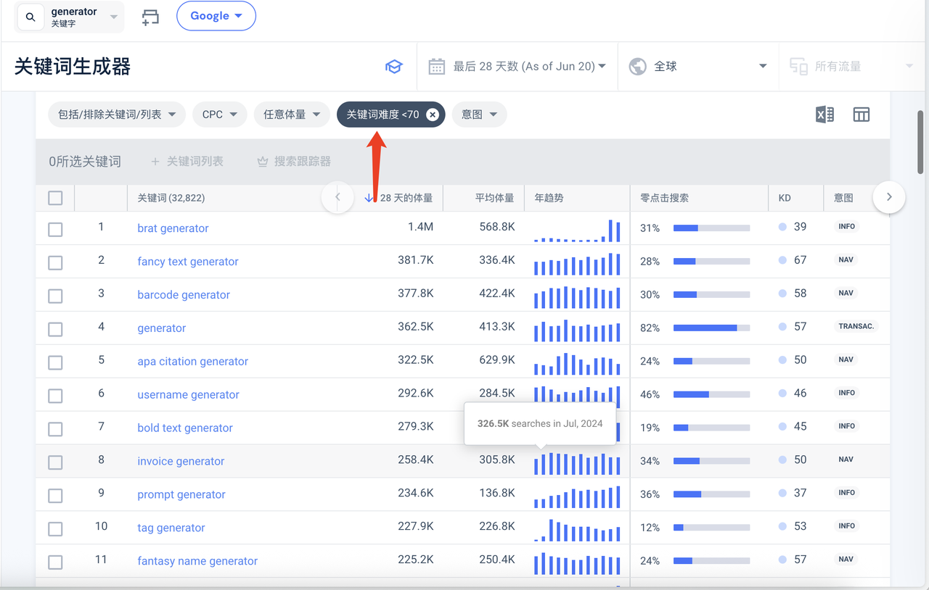Tick the select-all checkbox in header

[x=55, y=198]
